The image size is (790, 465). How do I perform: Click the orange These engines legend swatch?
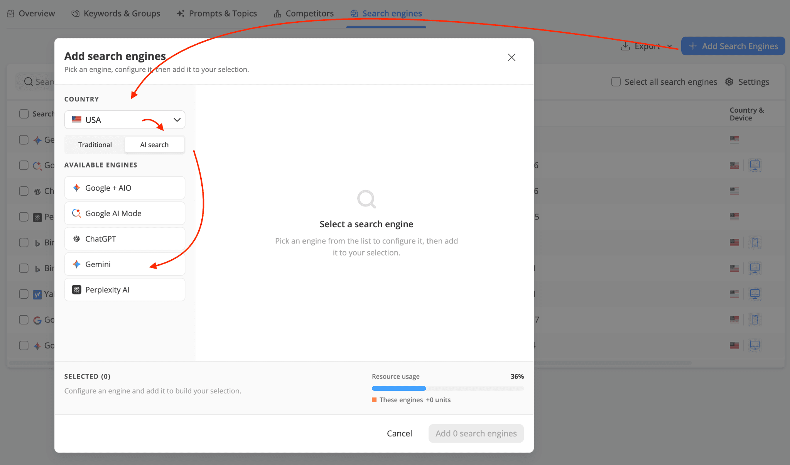374,400
